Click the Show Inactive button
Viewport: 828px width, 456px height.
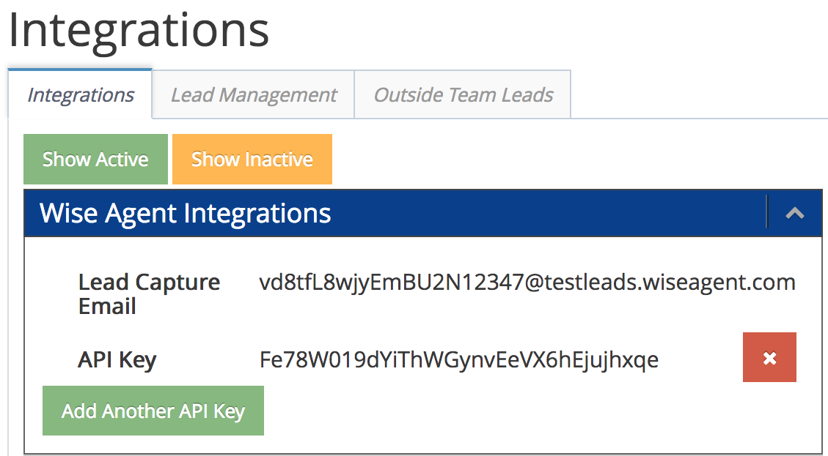(x=252, y=160)
